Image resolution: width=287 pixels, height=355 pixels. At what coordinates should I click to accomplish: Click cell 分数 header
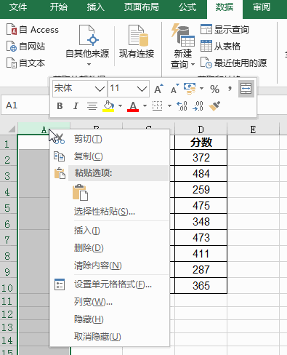201,143
